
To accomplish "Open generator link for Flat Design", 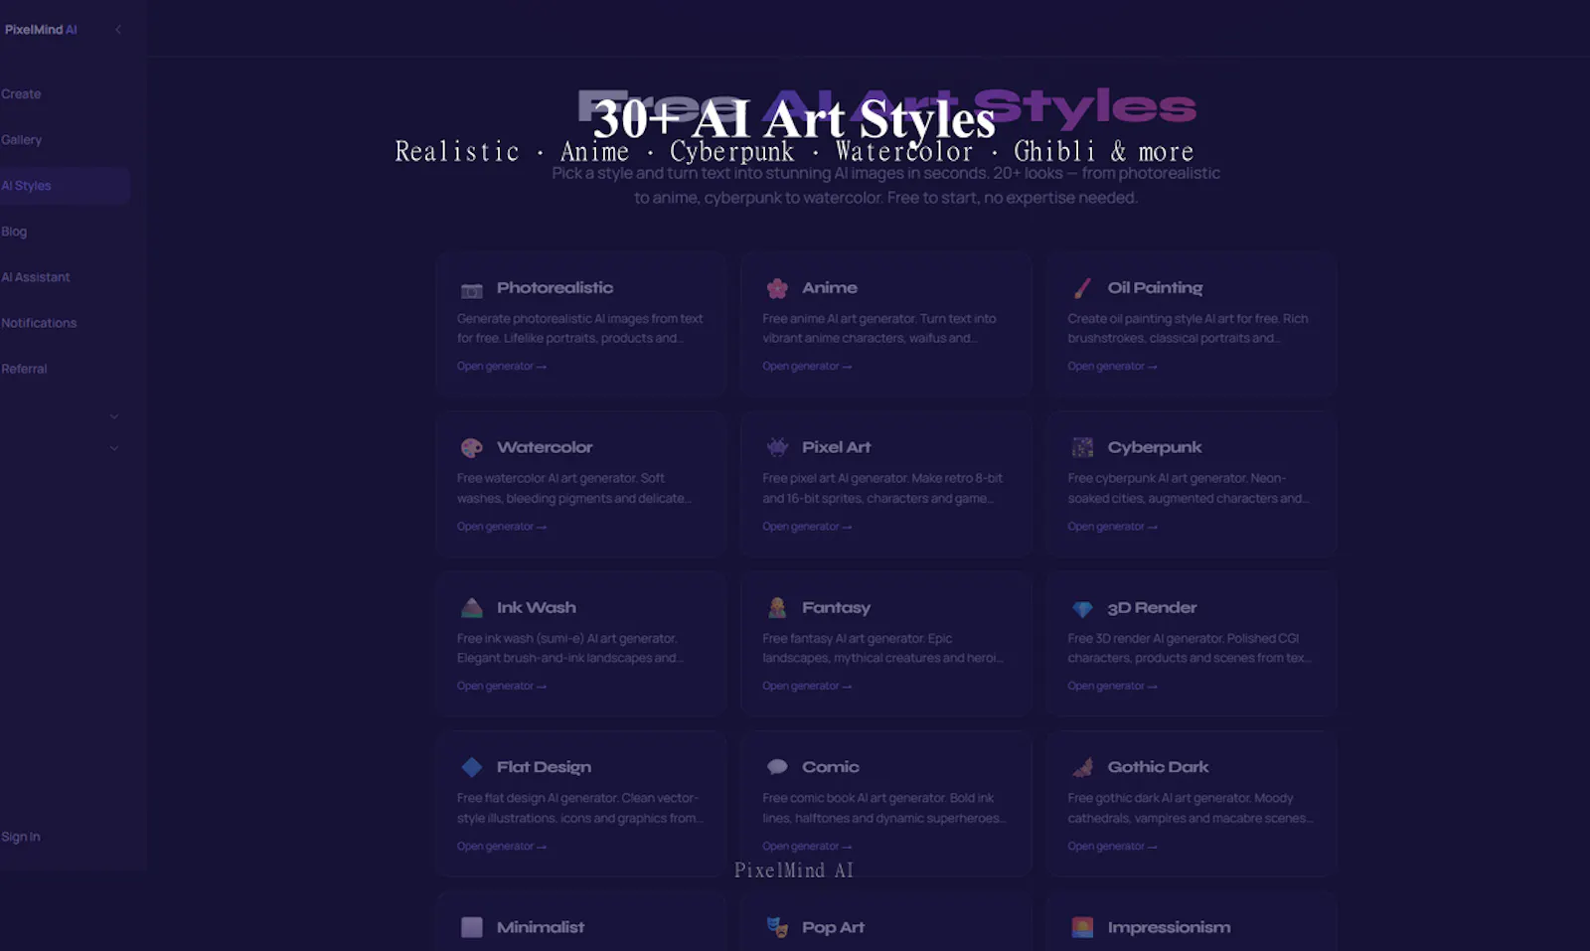I will (x=502, y=847).
